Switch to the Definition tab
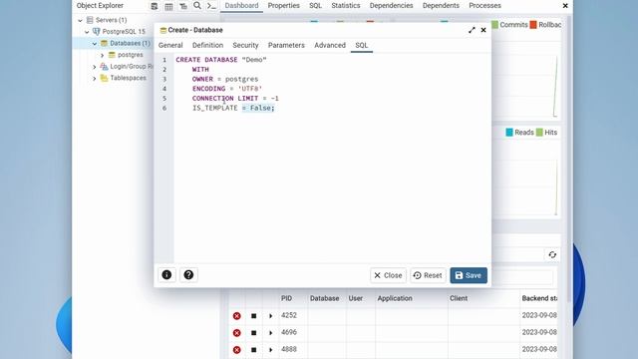Viewport: 638px width, 359px height. (x=208, y=45)
